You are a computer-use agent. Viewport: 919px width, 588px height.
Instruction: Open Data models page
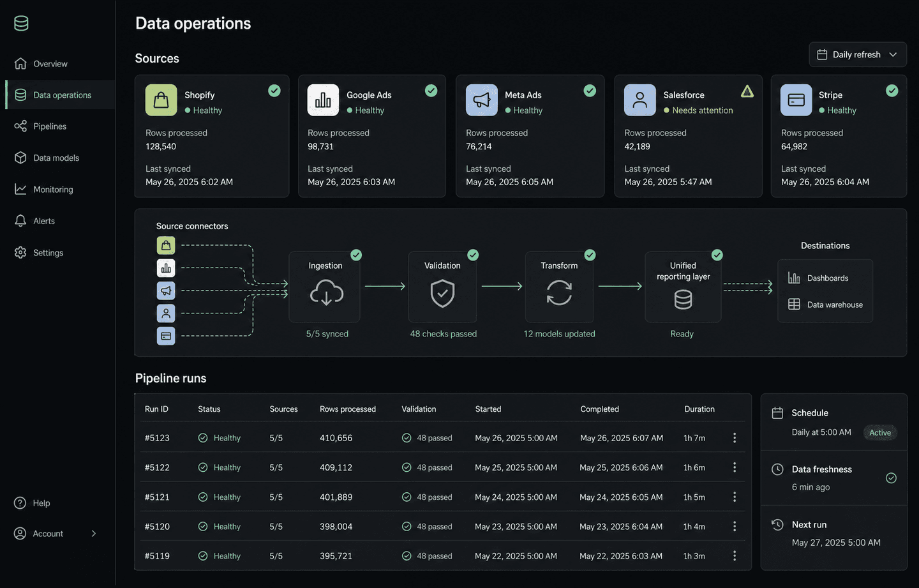(56, 158)
